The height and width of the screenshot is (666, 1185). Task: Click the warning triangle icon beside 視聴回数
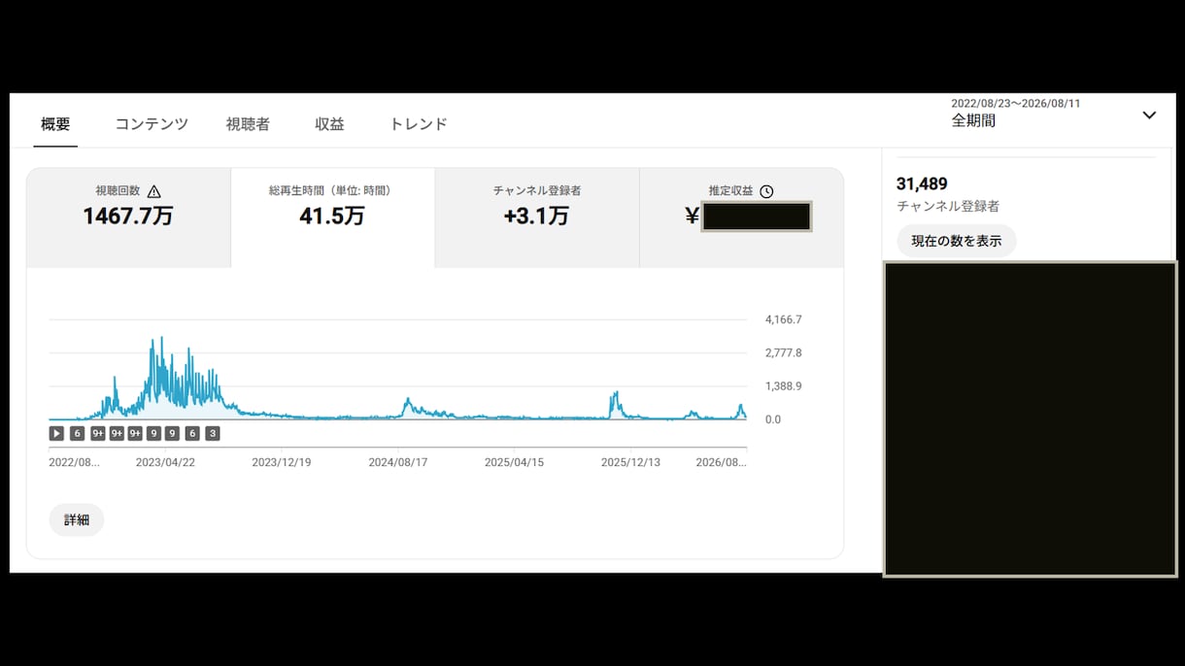[x=153, y=191]
